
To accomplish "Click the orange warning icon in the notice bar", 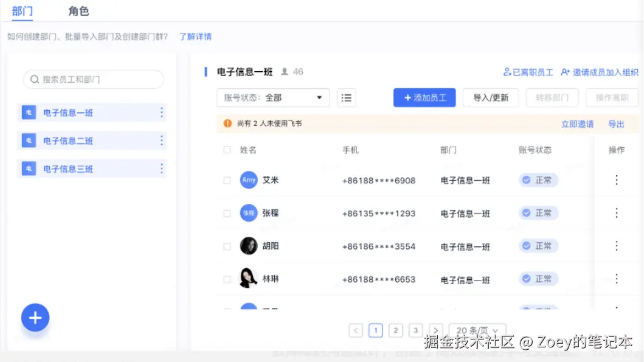I will click(x=227, y=124).
